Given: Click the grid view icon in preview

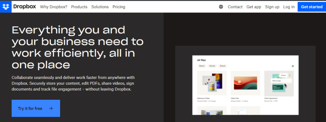Looking at the screenshot, I should coord(293,66).
